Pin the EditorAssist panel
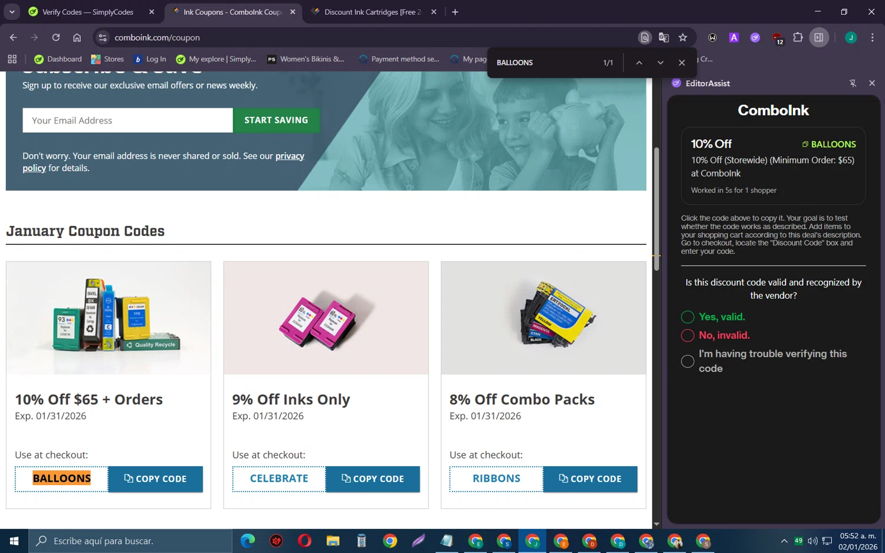 click(853, 83)
